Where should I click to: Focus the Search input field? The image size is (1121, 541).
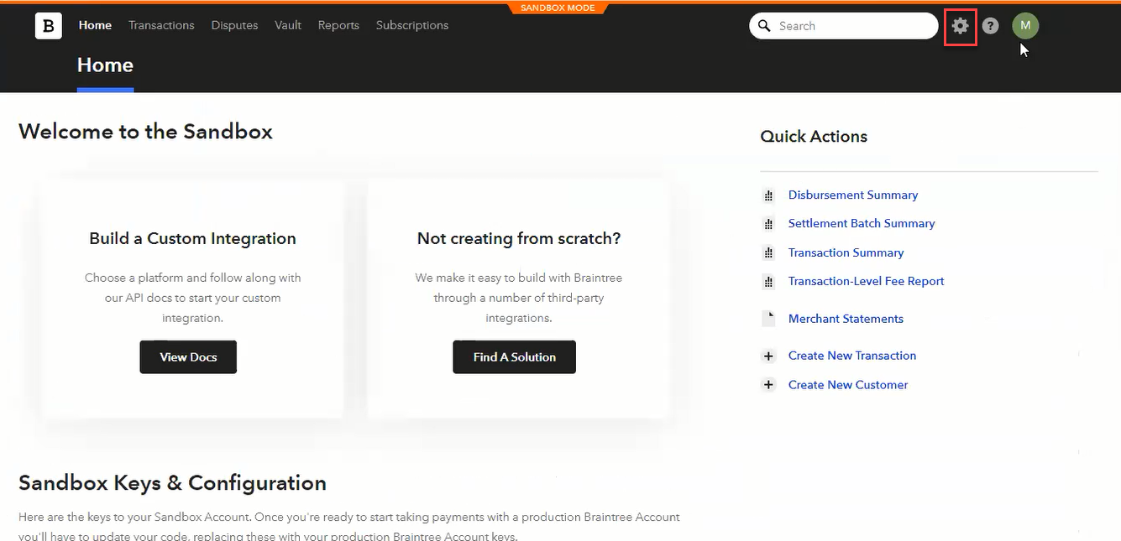844,26
